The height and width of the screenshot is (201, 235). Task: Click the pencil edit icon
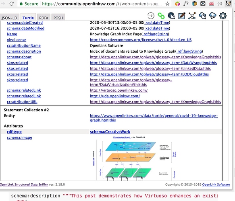pyautogui.click(x=182, y=16)
